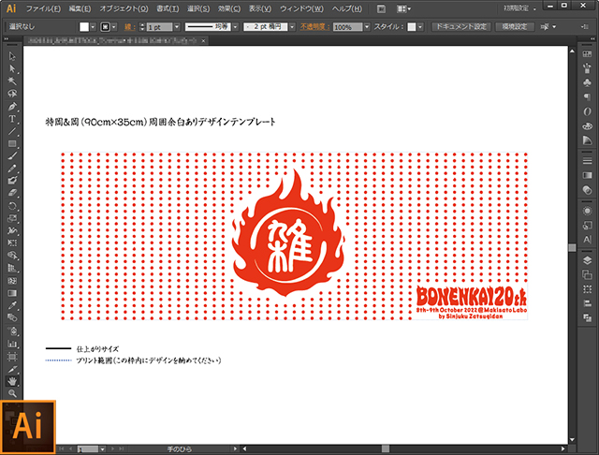This screenshot has width=599, height=455.
Task: Select the Width tool
Action: click(x=12, y=230)
